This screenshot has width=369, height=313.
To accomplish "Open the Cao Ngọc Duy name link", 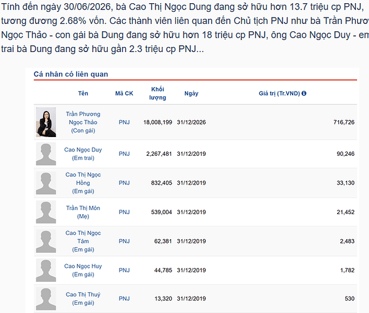I will click(x=83, y=150).
